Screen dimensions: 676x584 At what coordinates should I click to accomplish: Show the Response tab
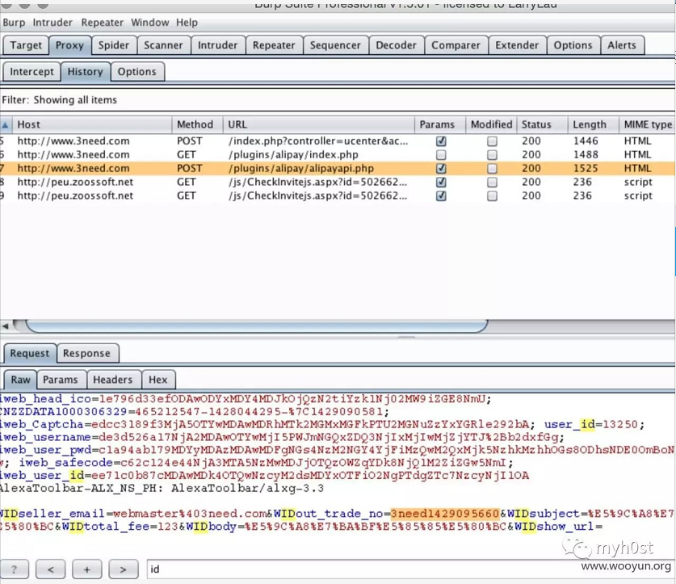pyautogui.click(x=86, y=353)
